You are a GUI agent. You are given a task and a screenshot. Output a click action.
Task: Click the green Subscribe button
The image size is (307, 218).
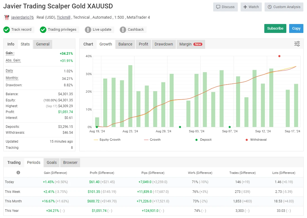(275, 28)
